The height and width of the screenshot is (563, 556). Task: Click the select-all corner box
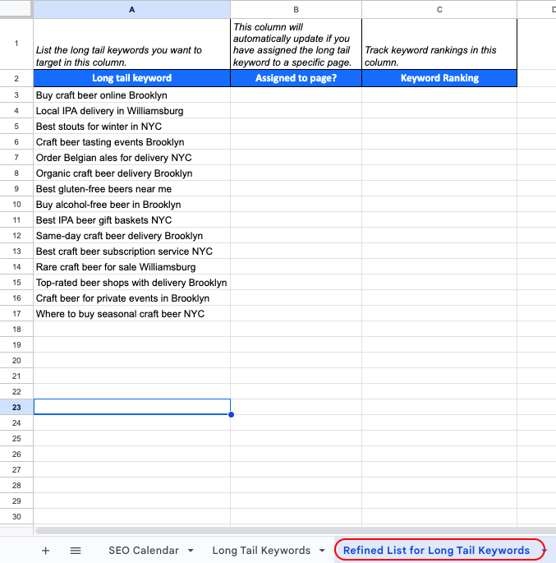tap(16, 9)
